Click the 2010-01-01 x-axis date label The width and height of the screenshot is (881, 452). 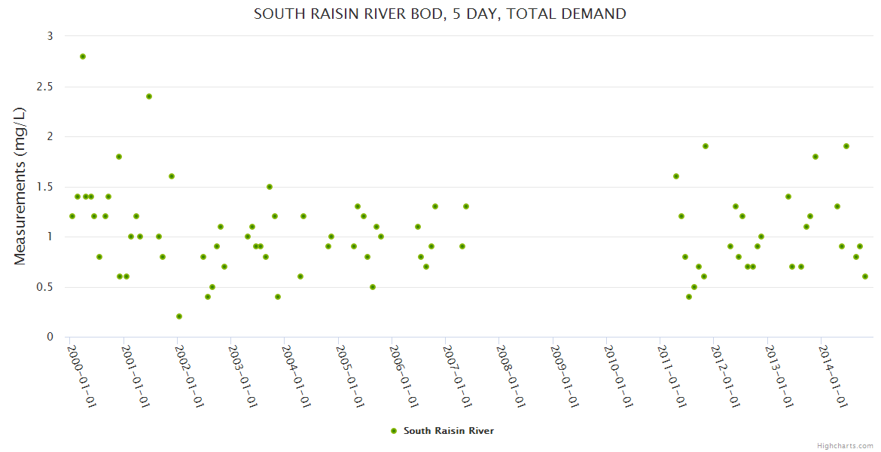(617, 375)
